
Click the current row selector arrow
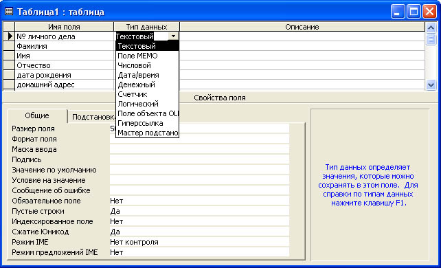9,36
